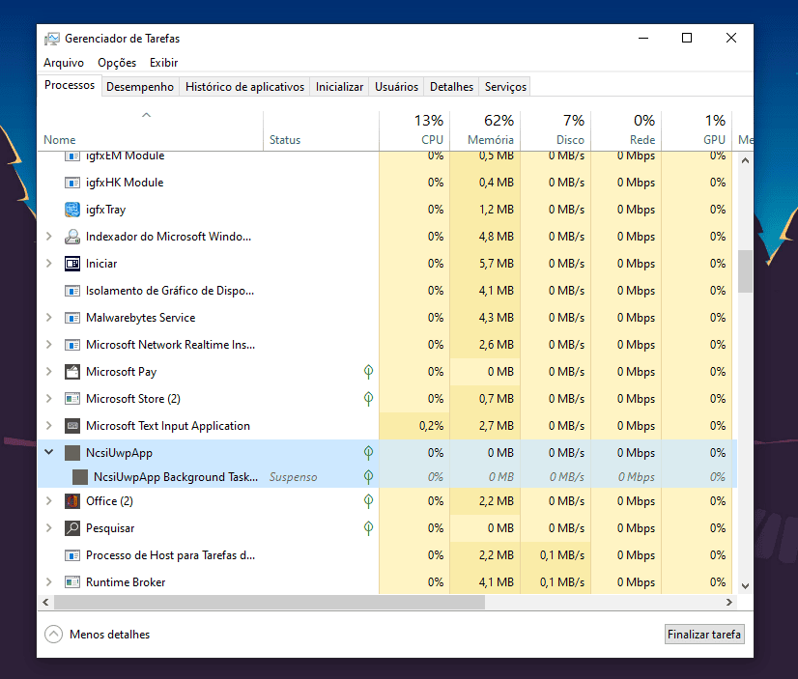
Task: Click the Pesquisar magnifier icon
Action: [x=72, y=528]
